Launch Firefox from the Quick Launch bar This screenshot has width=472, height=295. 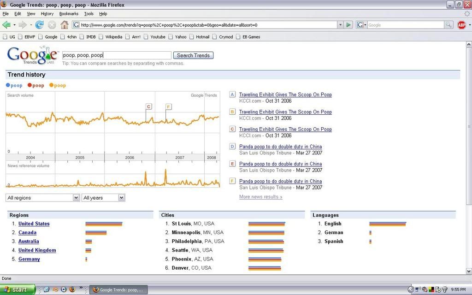click(72, 289)
